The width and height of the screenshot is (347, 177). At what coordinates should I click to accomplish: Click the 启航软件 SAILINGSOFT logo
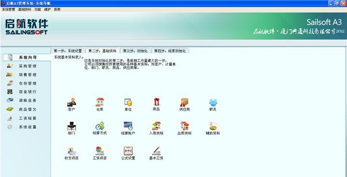pos(26,26)
